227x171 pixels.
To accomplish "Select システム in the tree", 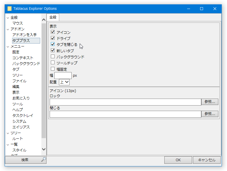I will (19, 121).
